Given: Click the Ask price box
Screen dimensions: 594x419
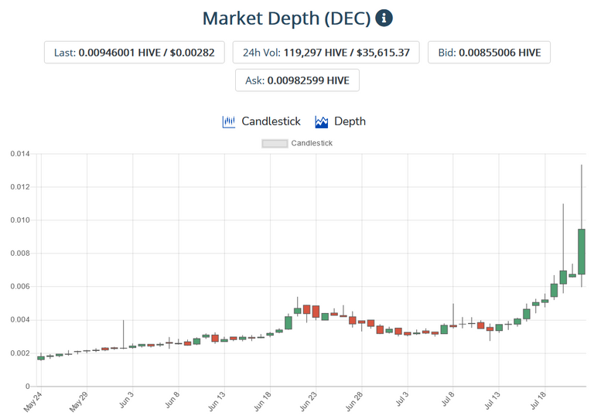Looking at the screenshot, I should point(297,80).
